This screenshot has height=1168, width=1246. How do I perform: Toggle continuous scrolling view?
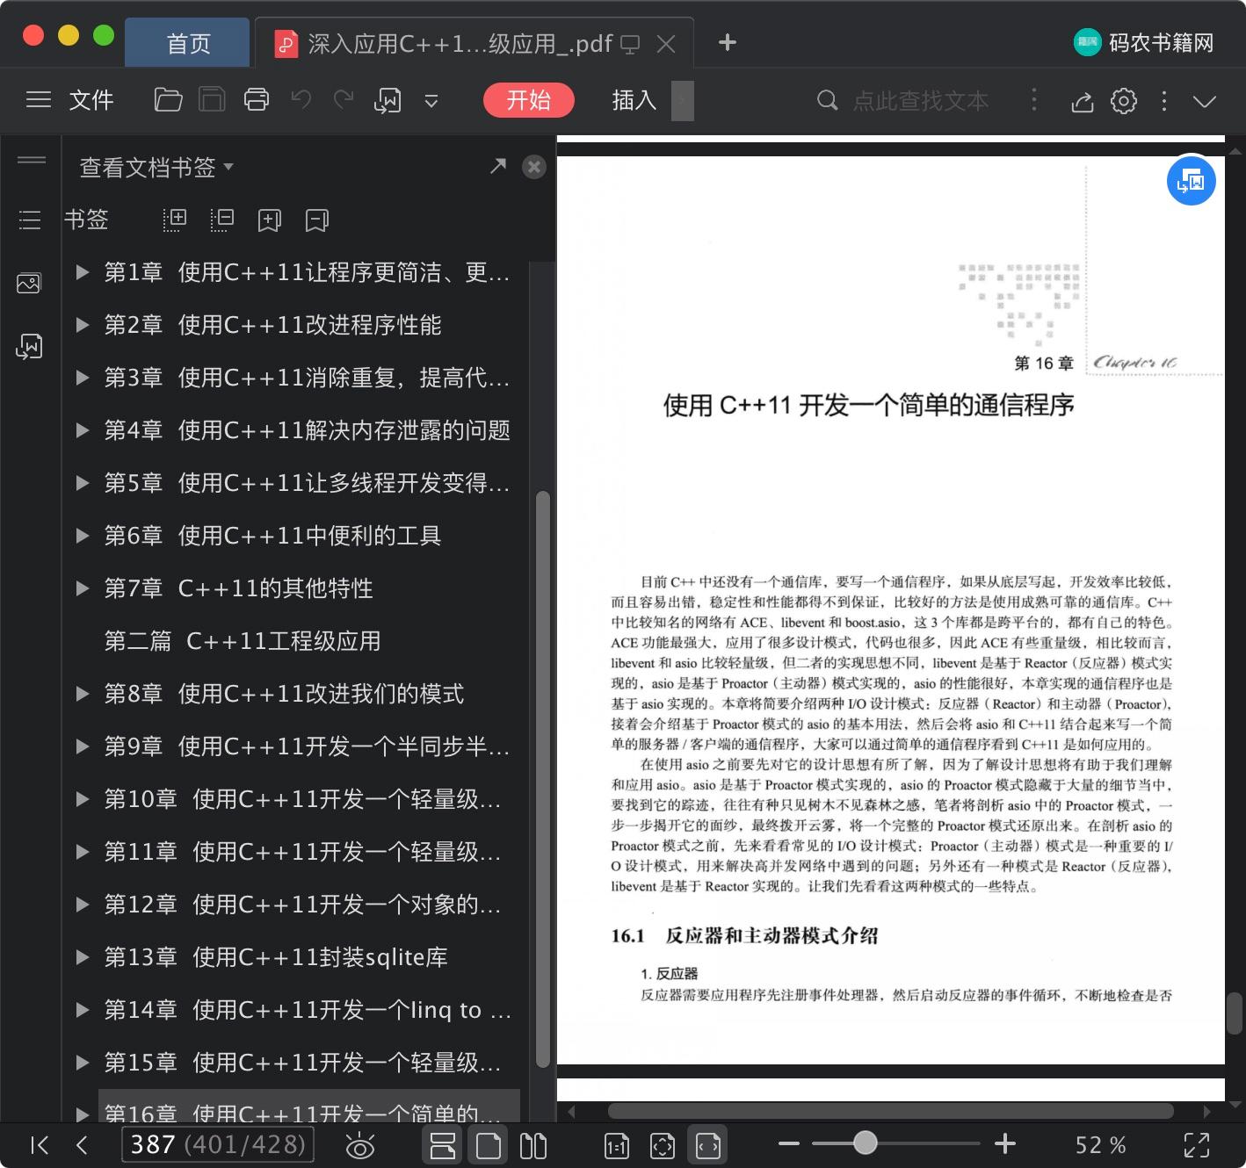coord(443,1145)
